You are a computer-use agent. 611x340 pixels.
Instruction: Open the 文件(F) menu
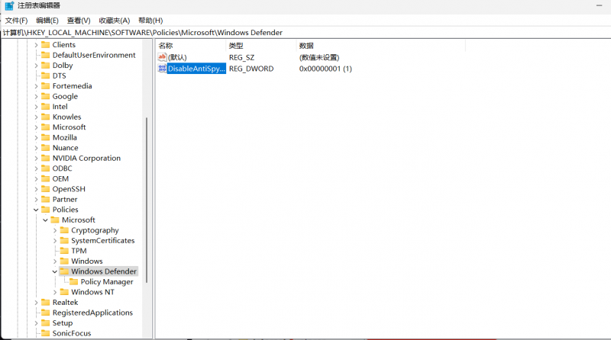[x=16, y=21]
